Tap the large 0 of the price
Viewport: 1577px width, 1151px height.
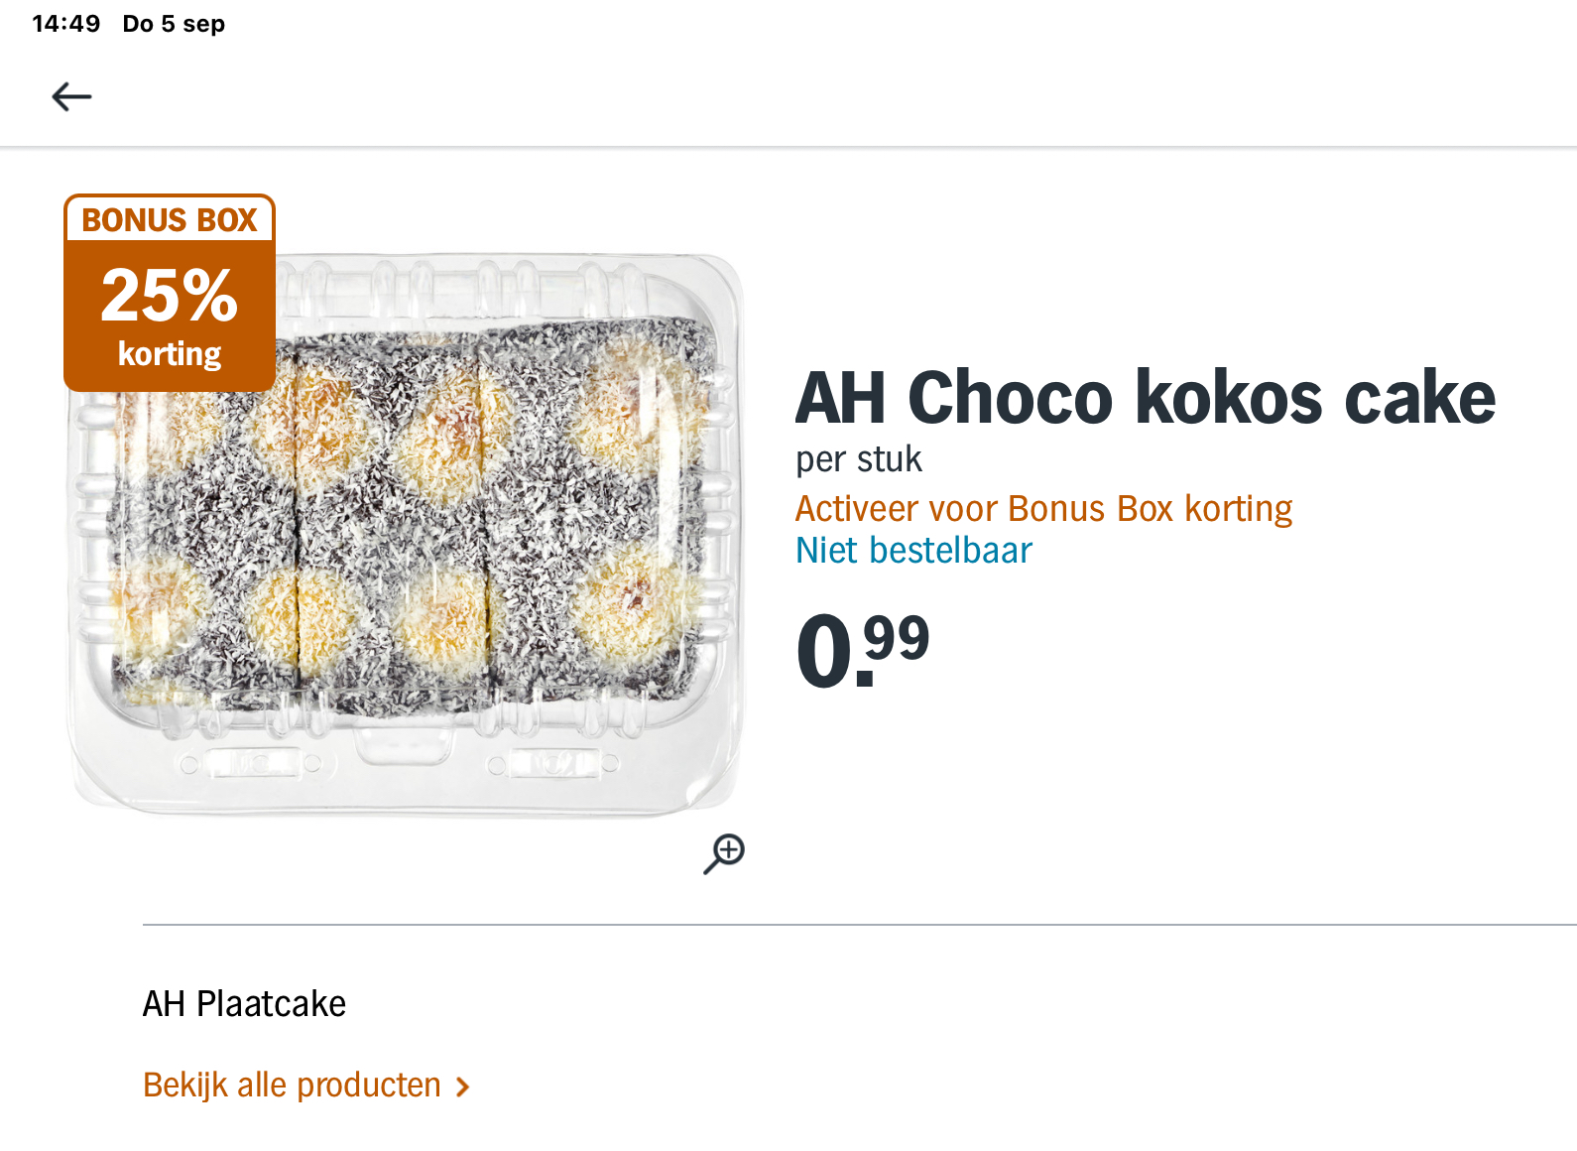824,652
